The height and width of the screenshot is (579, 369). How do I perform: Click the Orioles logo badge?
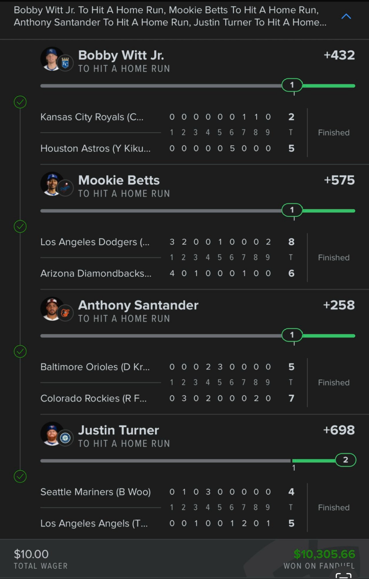pyautogui.click(x=65, y=313)
